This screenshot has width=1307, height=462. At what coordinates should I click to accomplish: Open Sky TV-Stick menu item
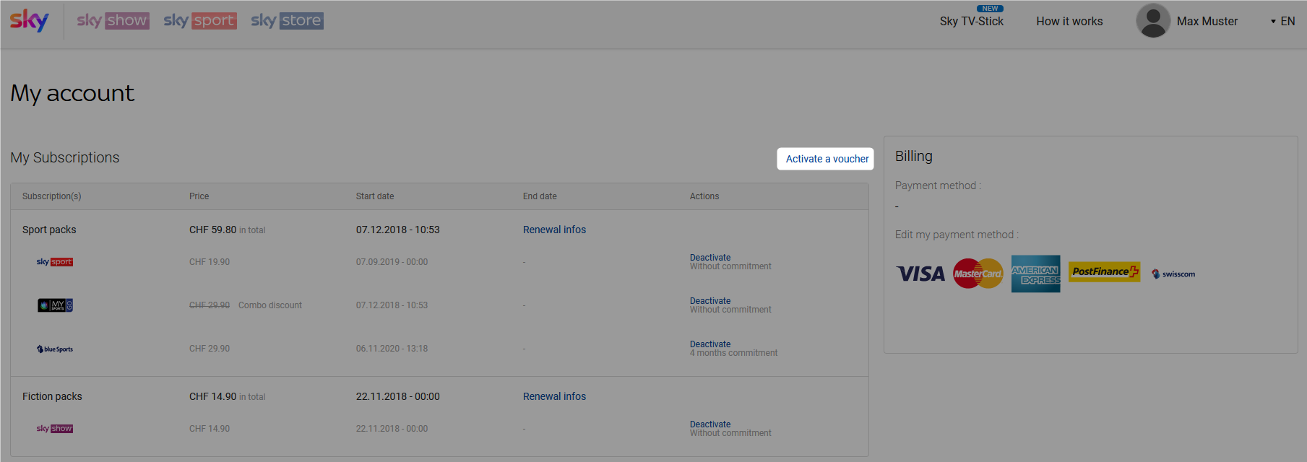tap(971, 22)
